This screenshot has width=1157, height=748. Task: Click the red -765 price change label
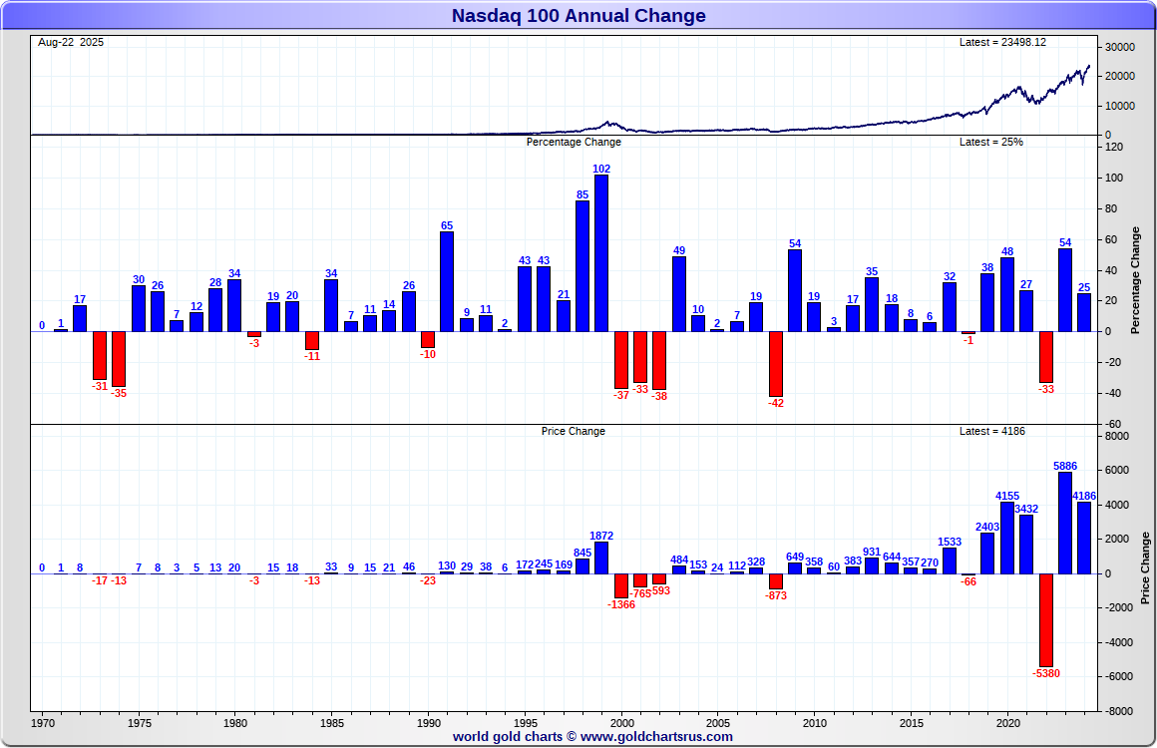[x=640, y=593]
